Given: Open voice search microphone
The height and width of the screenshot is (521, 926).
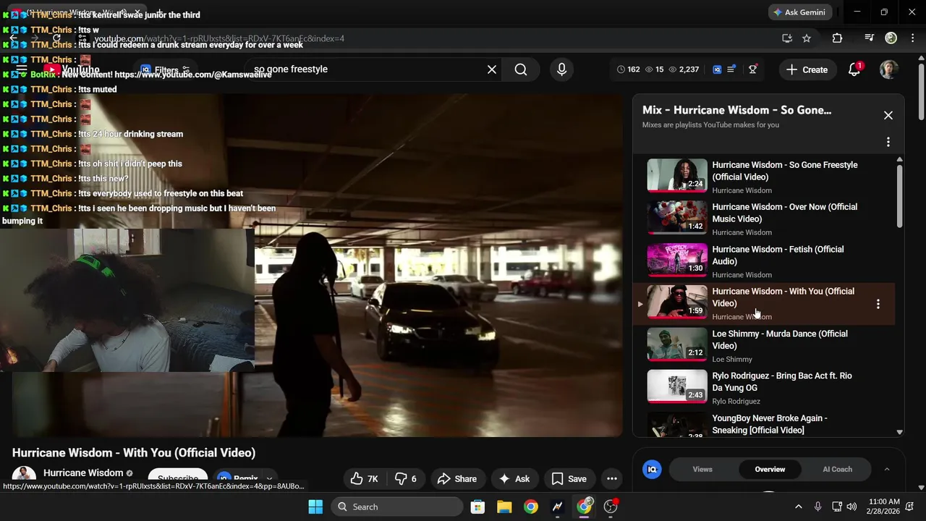Looking at the screenshot, I should 561,69.
